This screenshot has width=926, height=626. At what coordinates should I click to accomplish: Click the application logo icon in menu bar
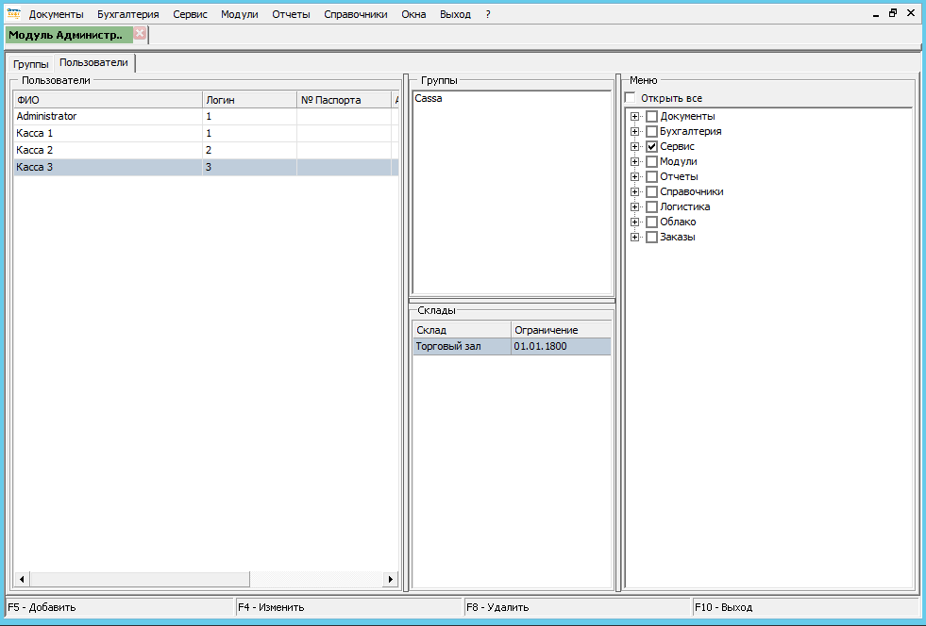[x=13, y=13]
